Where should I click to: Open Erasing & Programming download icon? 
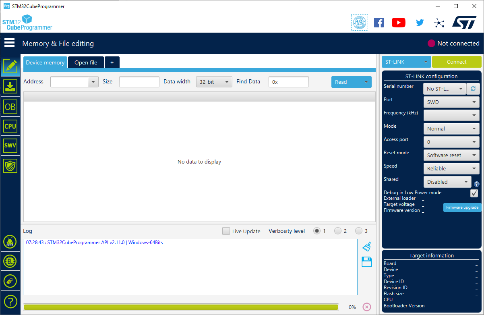10,87
